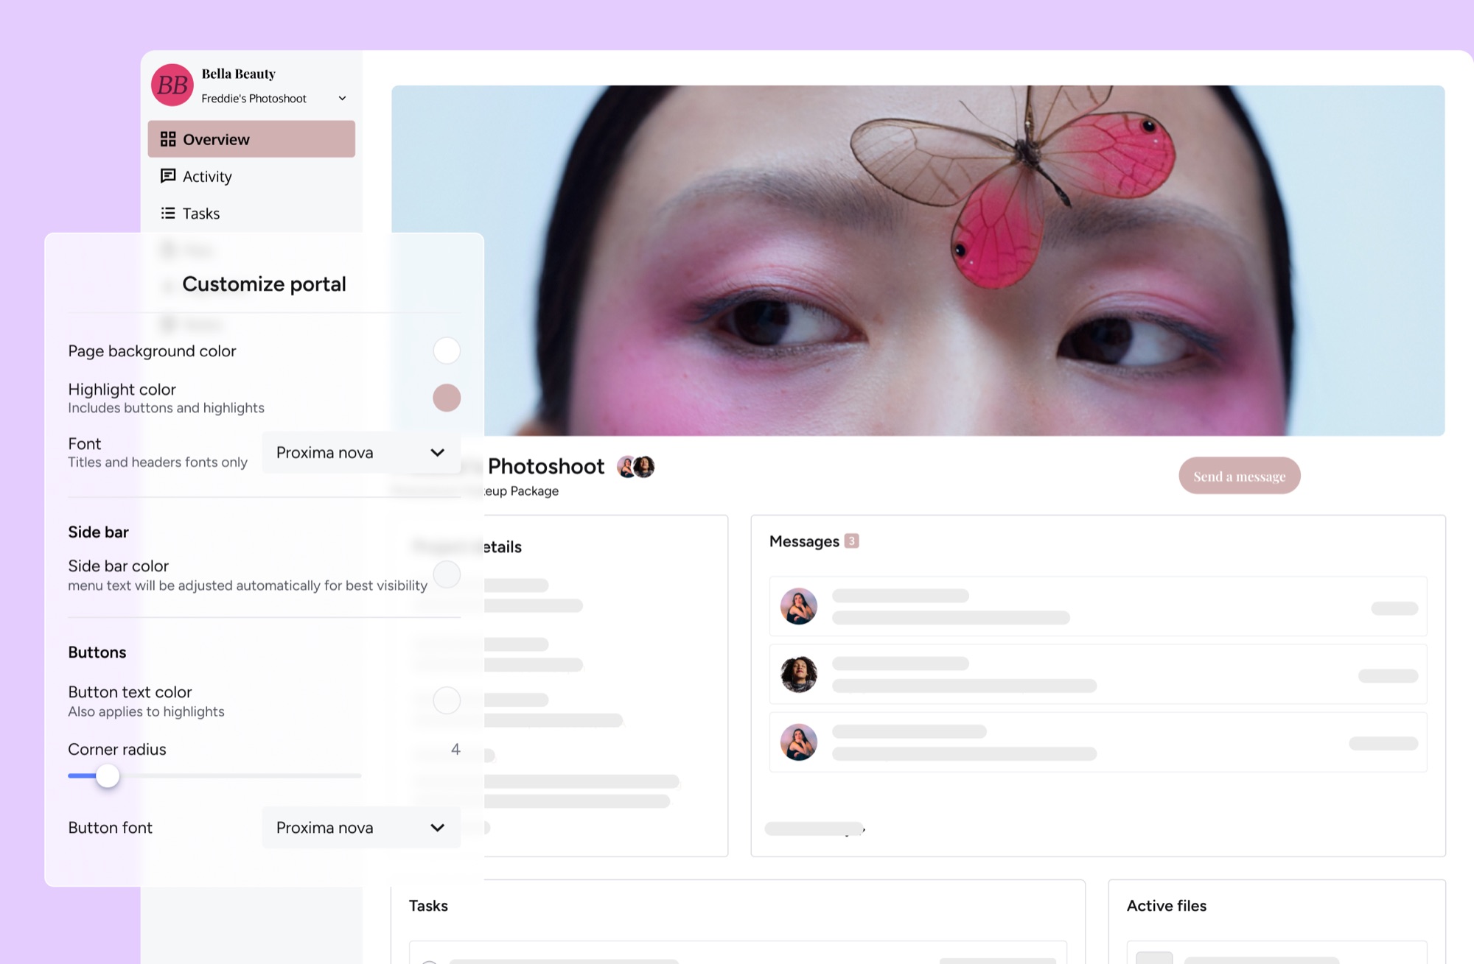This screenshot has height=964, width=1474.
Task: Click the Send a message button
Action: coord(1240,476)
